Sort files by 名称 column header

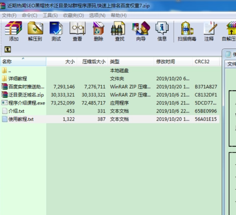(x=23, y=61)
